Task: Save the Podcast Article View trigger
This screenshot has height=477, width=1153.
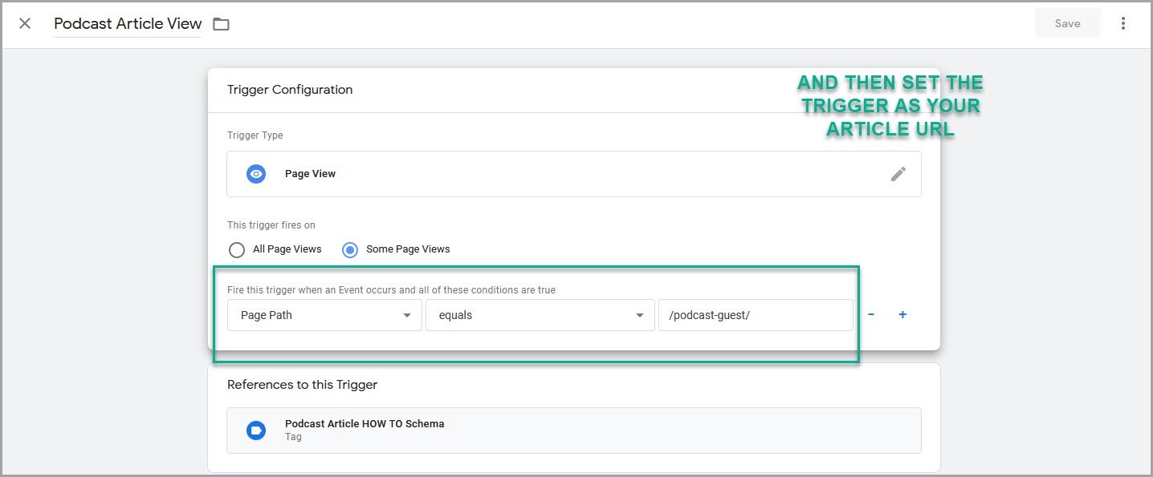Action: click(1067, 22)
